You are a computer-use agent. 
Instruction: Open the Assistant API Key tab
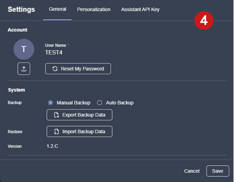(x=140, y=9)
